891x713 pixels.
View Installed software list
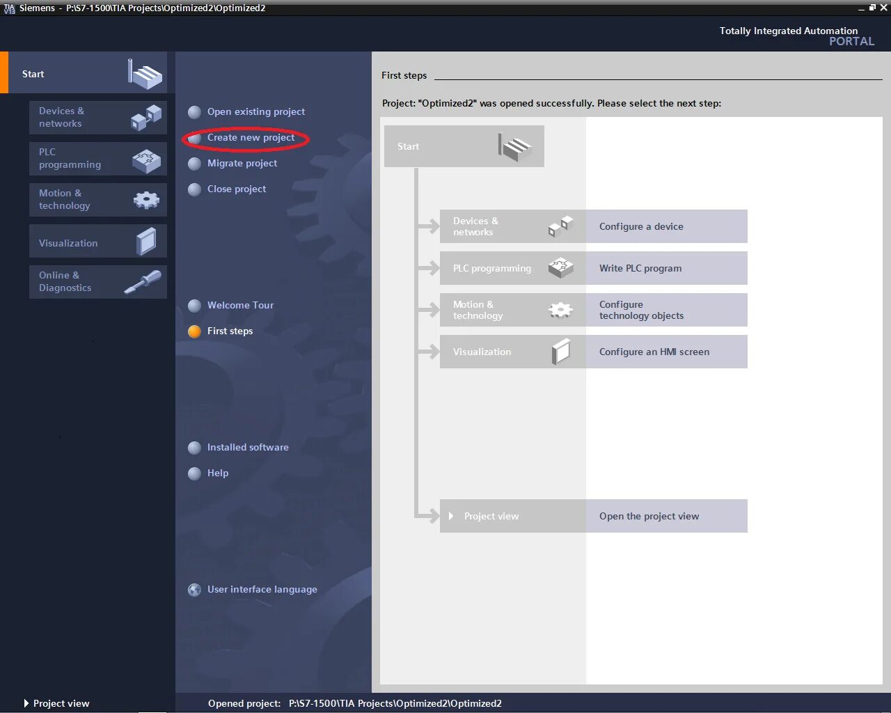coord(248,447)
